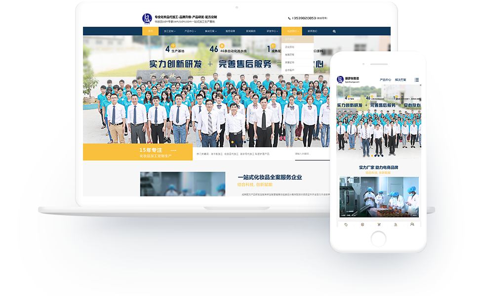Click the contact icon in the mobile bottom bar
This screenshot has height=296, width=484.
tap(412, 224)
